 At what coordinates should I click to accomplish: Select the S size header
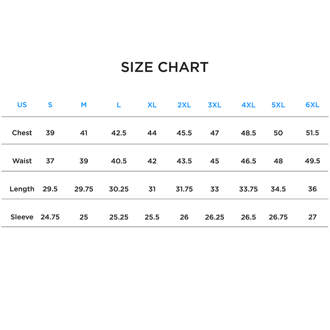tap(50, 105)
